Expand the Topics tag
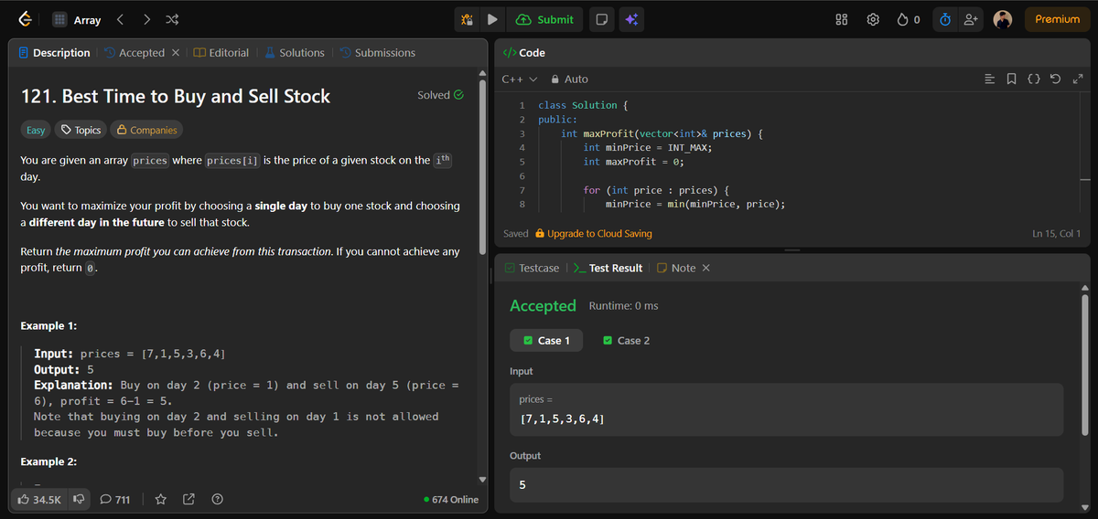This screenshot has height=519, width=1098. [81, 130]
